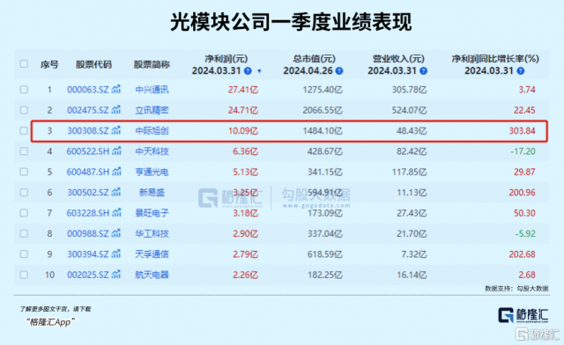Open stock code link 000988.SZ
The height and width of the screenshot is (345, 564).
point(88,233)
